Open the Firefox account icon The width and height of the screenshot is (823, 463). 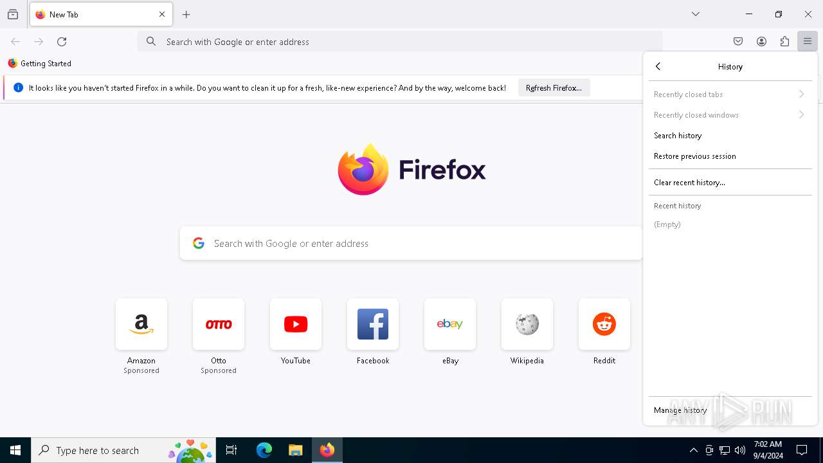click(761, 42)
